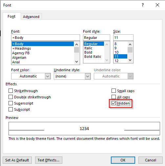Select Bold Italic font style
This screenshot has width=165, height=166.
(x=93, y=57)
